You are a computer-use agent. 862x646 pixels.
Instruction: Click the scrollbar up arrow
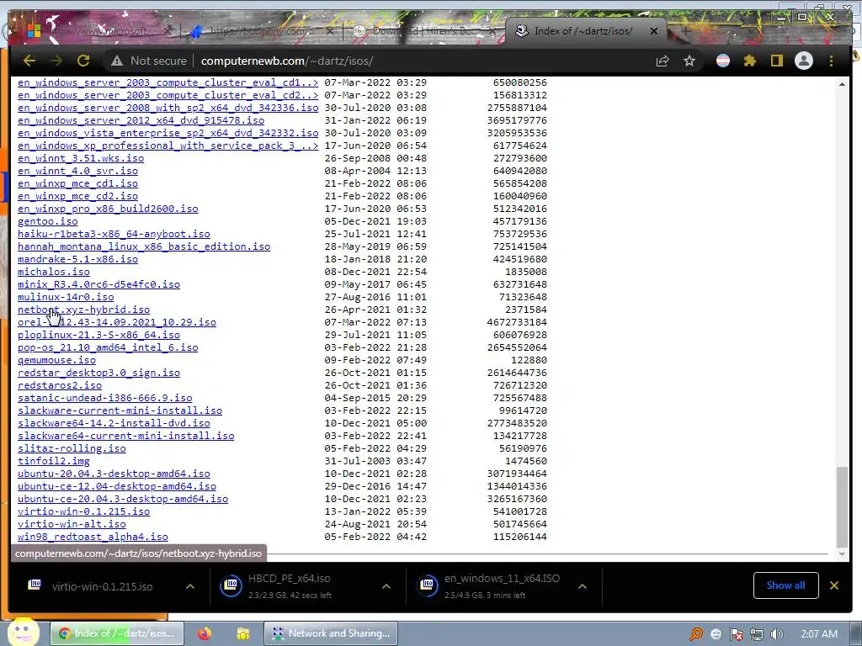pyautogui.click(x=842, y=85)
